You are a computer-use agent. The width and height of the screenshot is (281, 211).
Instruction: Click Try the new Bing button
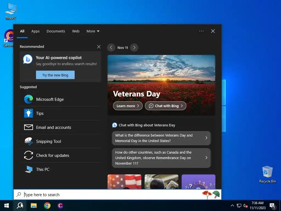coord(55,75)
